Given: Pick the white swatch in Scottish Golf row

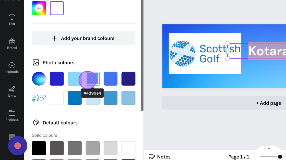Looking at the screenshot, I should (x=57, y=98).
